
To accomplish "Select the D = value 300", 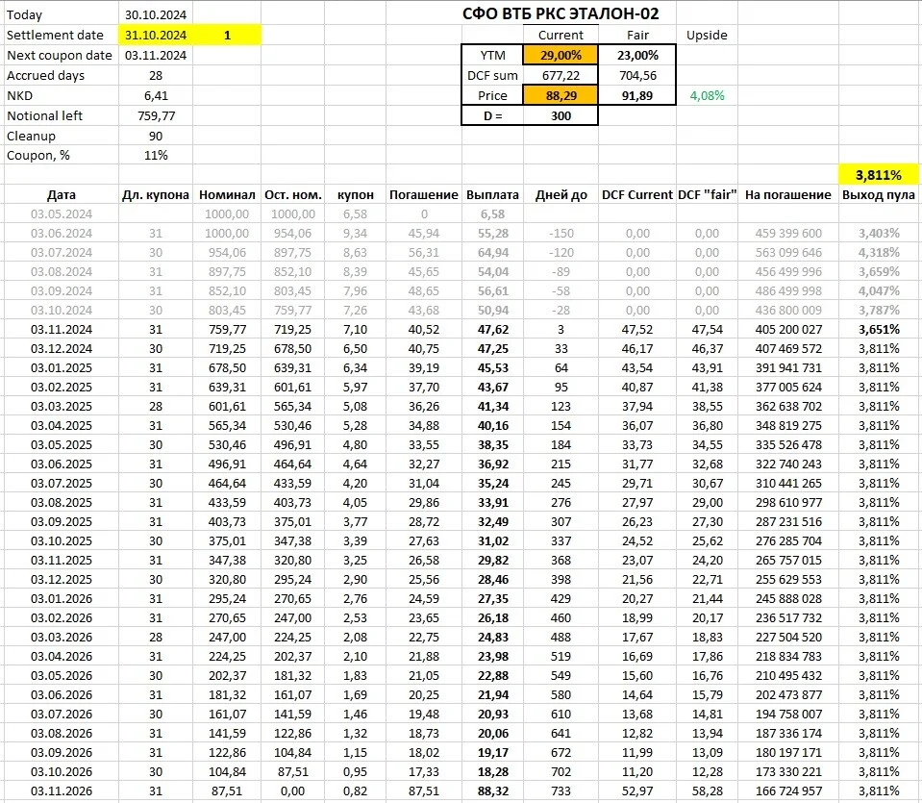I will point(561,116).
